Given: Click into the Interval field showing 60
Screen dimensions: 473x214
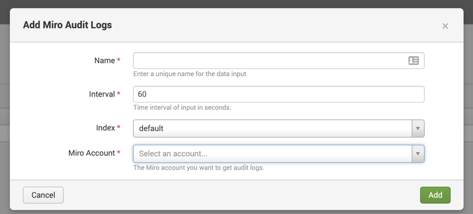Looking at the screenshot, I should (x=278, y=94).
